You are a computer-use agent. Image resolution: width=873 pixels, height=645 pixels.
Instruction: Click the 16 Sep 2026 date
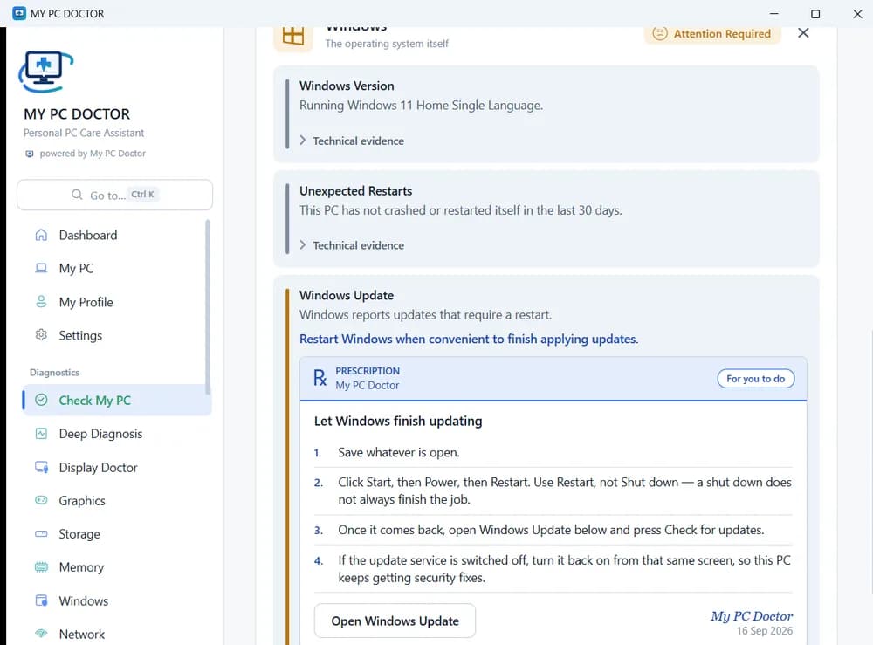(x=765, y=630)
